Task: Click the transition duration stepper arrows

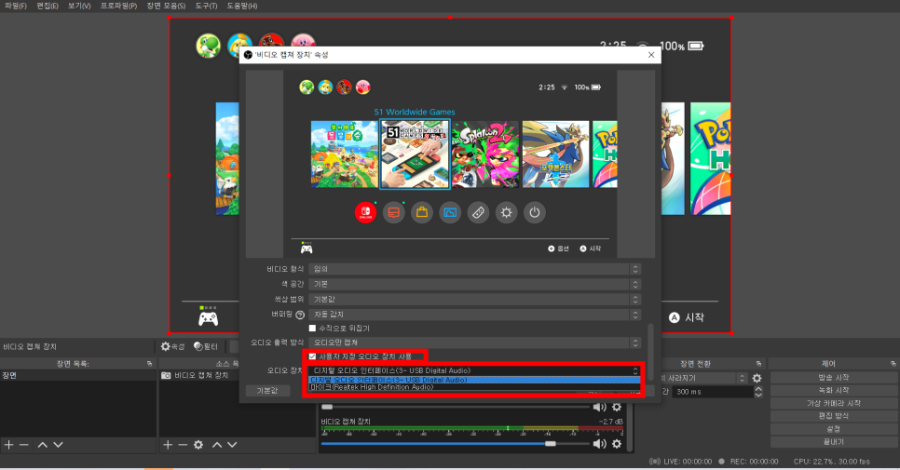Action: click(758, 392)
